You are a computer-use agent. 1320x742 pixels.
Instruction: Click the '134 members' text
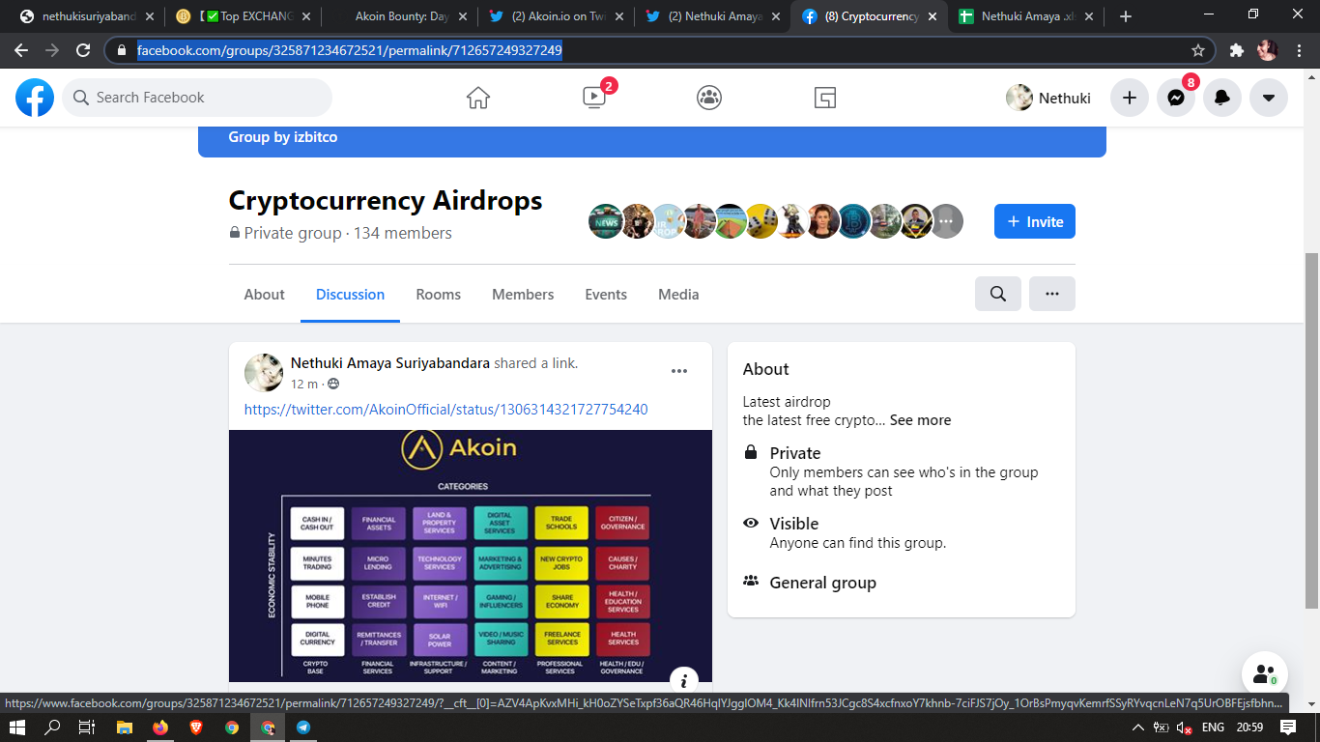coord(403,233)
